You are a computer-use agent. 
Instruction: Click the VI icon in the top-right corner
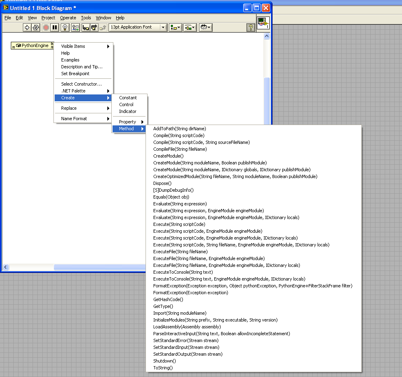click(263, 23)
